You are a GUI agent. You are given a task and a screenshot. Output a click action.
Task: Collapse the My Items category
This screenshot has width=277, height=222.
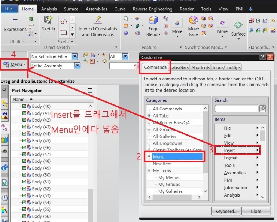(x=149, y=171)
